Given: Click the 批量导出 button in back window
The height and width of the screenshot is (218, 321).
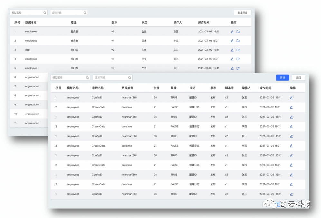Looking at the screenshot, I should tap(242, 13).
